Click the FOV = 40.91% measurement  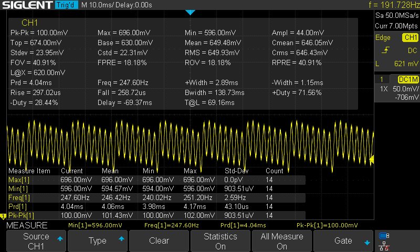33,63
